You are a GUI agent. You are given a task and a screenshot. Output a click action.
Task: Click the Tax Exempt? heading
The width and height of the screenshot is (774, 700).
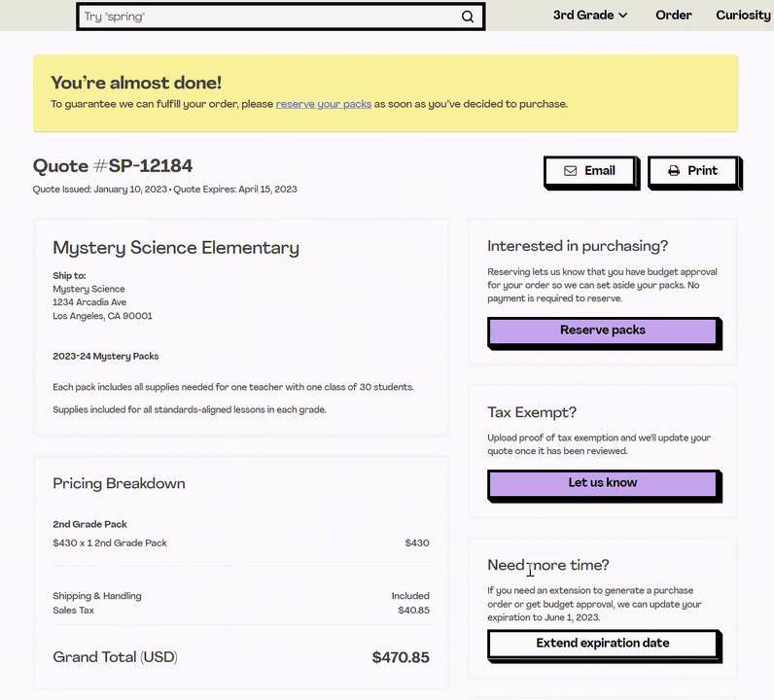[532, 412]
